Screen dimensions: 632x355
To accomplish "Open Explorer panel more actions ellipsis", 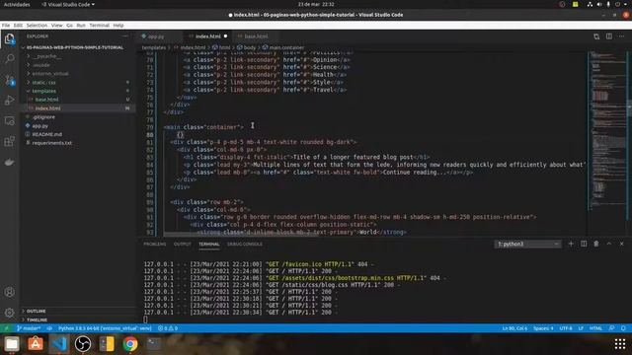I will [125, 36].
